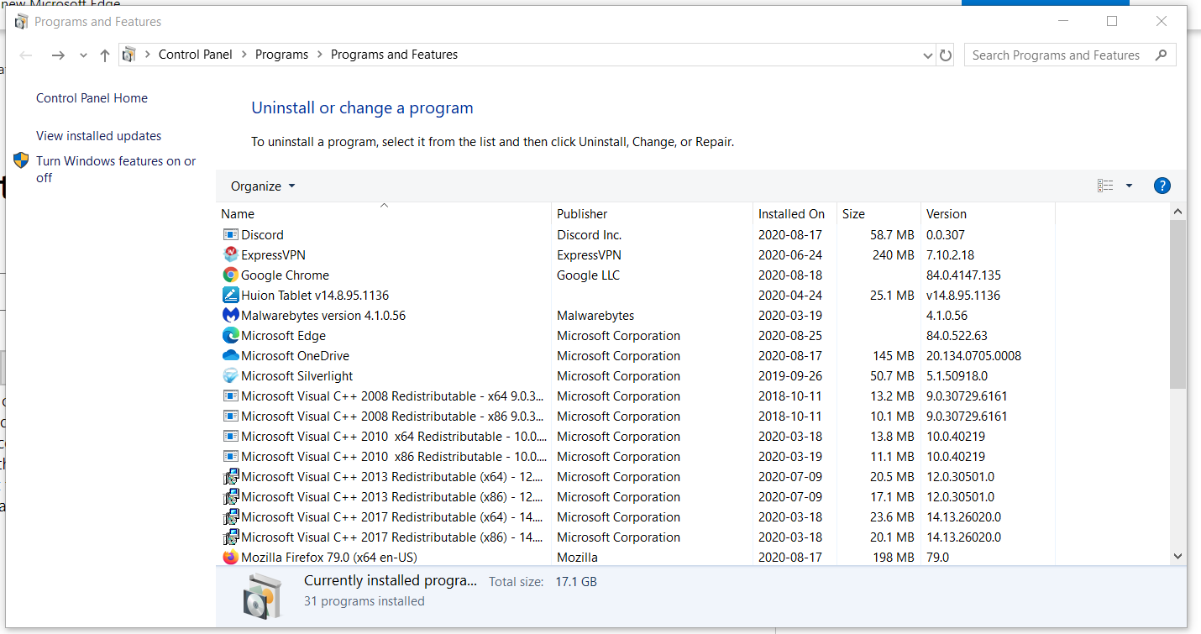This screenshot has height=634, width=1201.
Task: Click the Microsoft OneDrive cloud icon
Action: [231, 356]
